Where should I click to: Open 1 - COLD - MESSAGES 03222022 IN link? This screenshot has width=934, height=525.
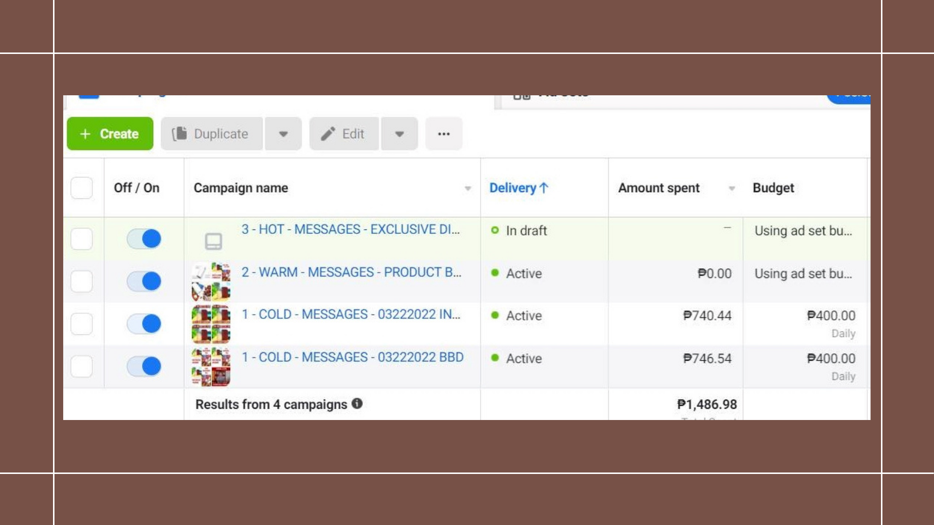(351, 315)
